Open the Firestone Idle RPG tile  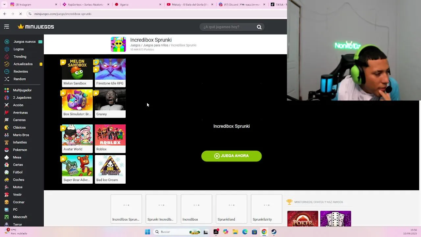[x=110, y=73]
